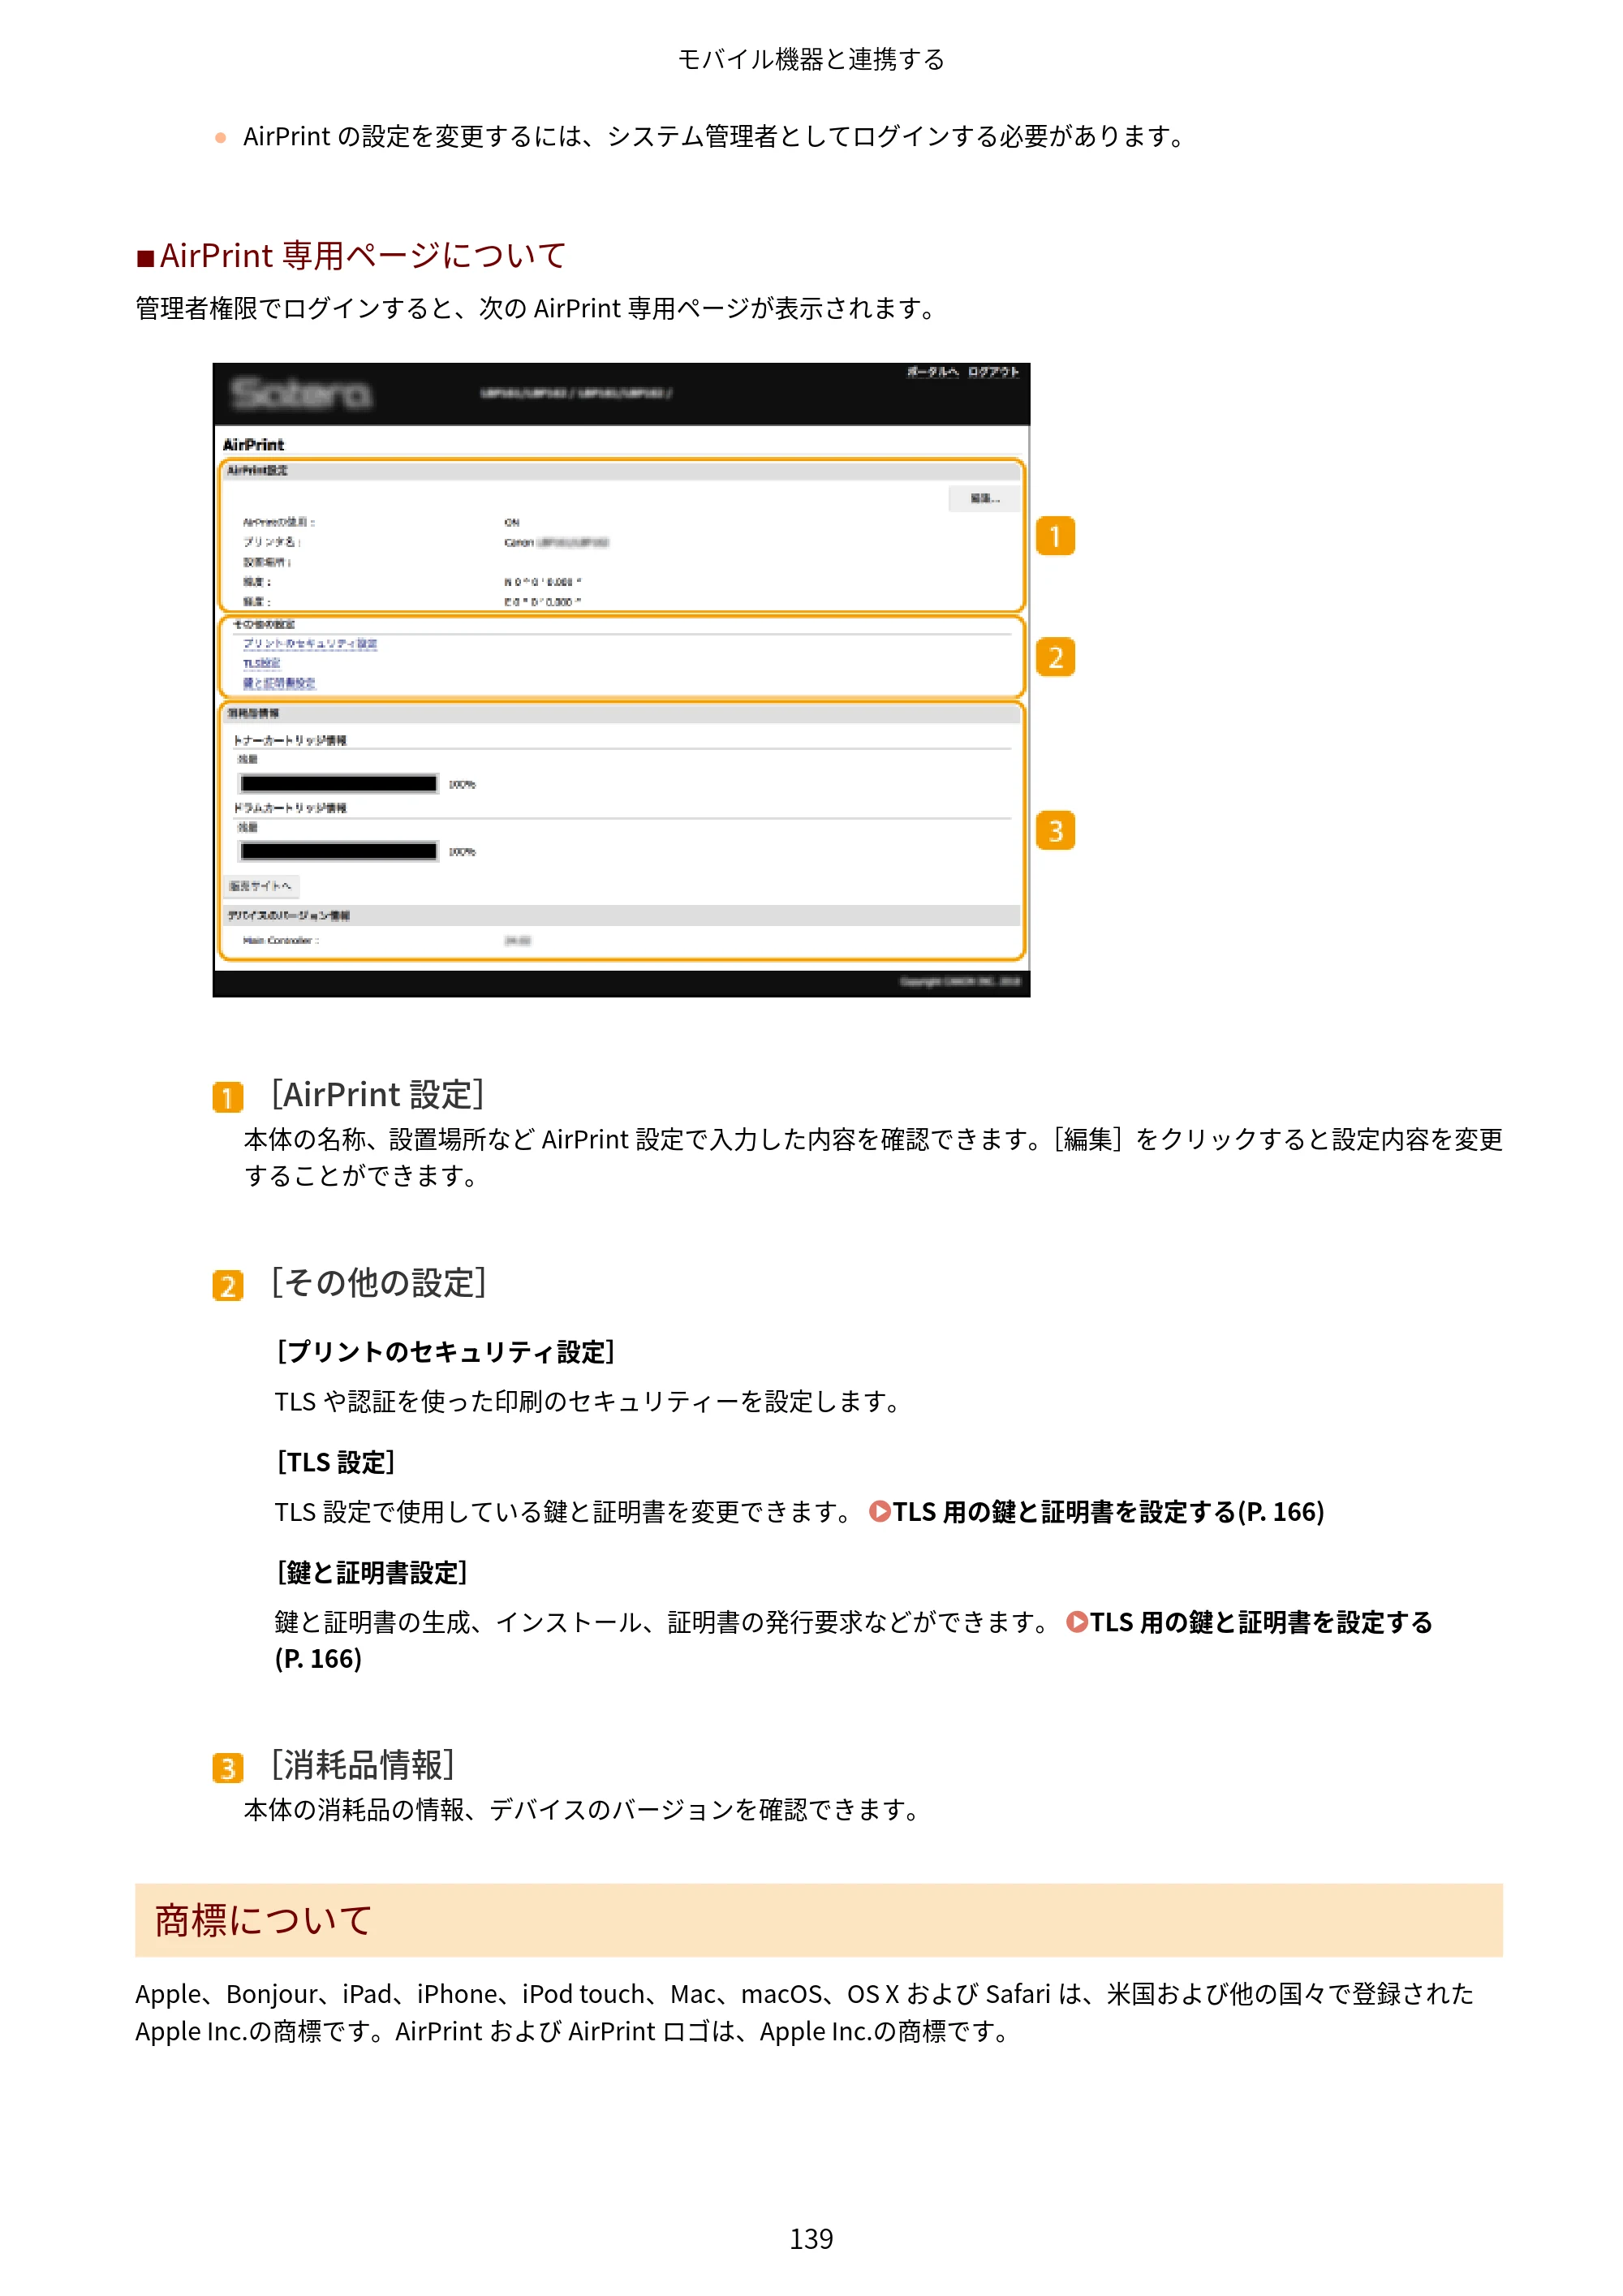Screen dimensions: 1623x2296
Task: Click ポータルへ in the embedded page header
Action: [x=932, y=372]
